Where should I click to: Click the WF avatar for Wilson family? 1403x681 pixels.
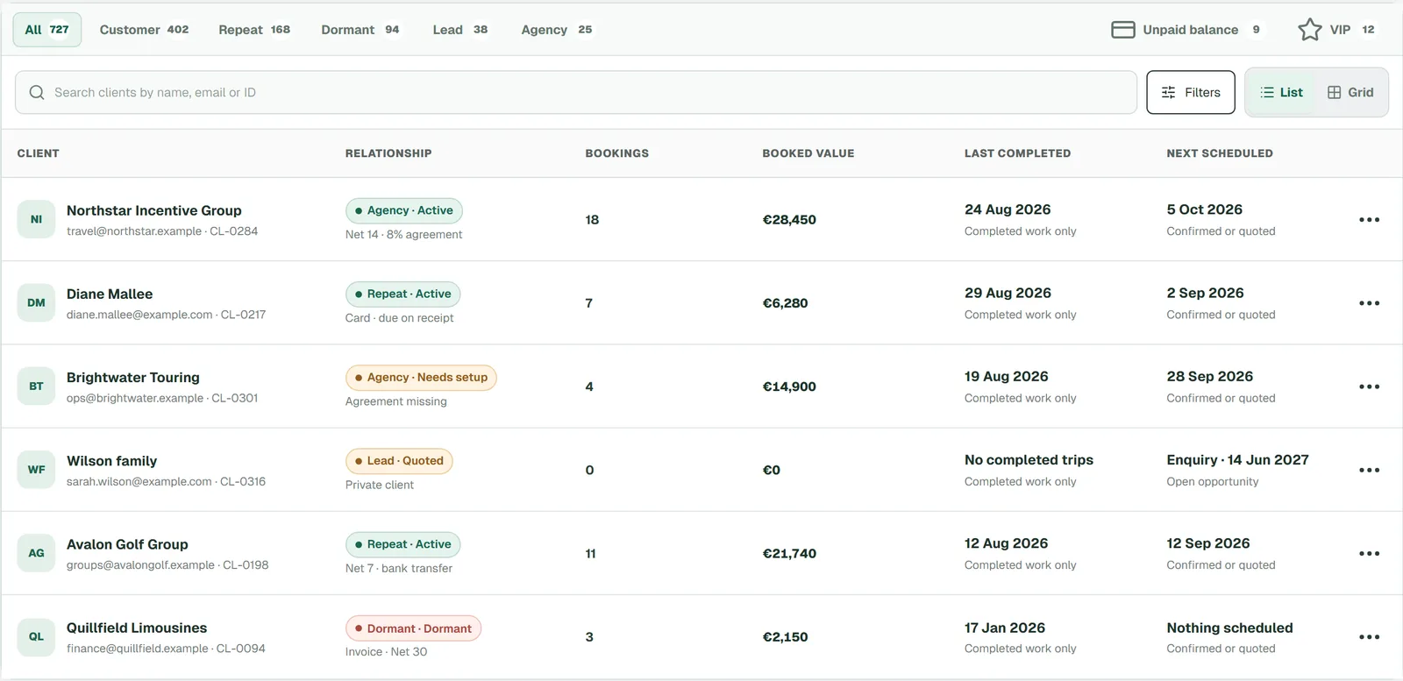36,469
